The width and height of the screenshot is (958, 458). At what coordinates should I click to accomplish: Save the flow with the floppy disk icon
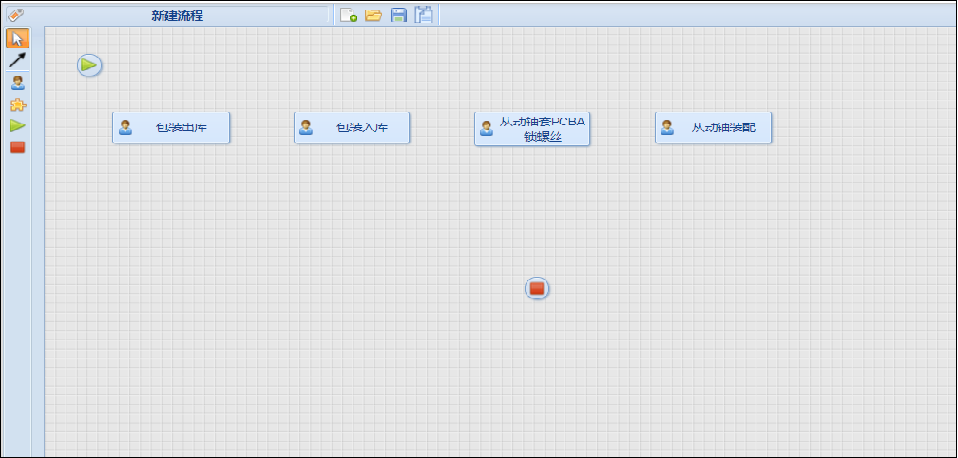[399, 15]
